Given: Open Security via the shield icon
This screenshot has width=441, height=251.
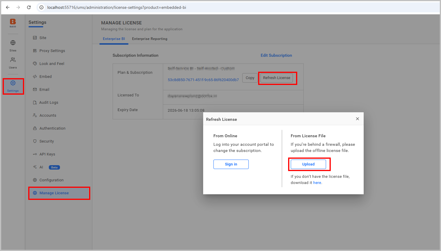Looking at the screenshot, I should pyautogui.click(x=35, y=141).
